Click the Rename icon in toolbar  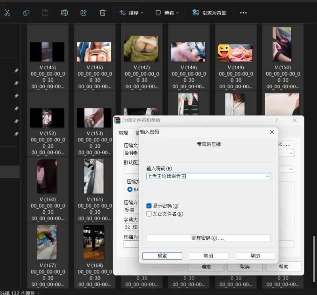pyautogui.click(x=64, y=13)
